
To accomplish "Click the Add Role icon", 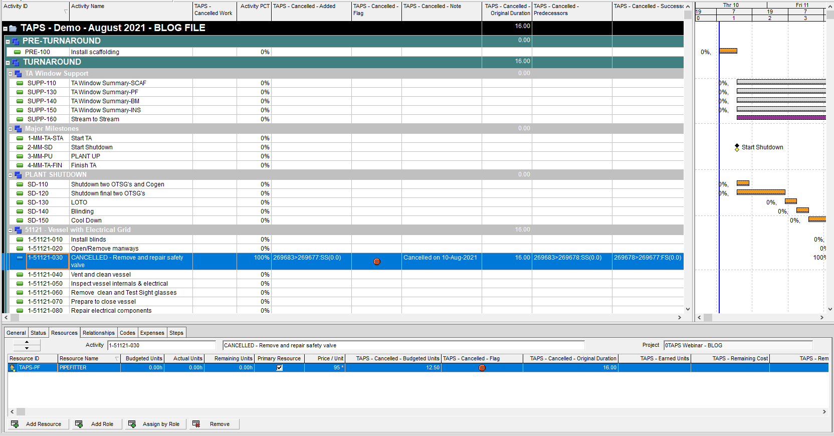I will coord(79,424).
